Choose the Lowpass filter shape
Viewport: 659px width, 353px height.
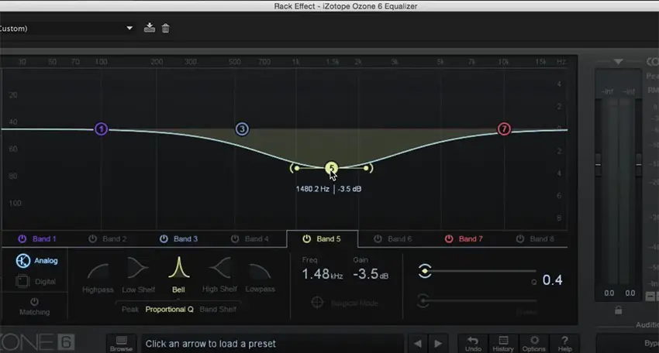coord(260,277)
